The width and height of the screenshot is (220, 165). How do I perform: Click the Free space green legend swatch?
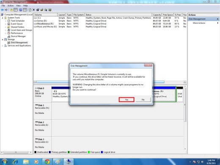tap(89, 152)
